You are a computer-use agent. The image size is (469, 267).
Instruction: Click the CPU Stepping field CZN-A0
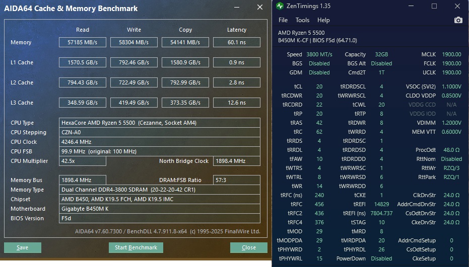[159, 132]
